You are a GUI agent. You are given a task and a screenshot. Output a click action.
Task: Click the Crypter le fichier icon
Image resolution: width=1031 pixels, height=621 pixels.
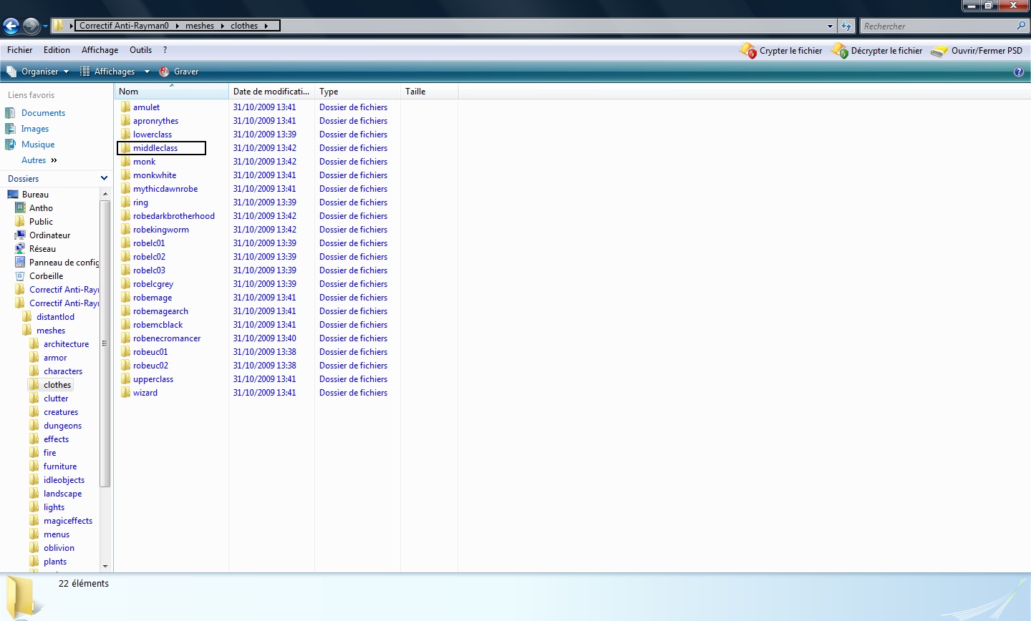[748, 51]
